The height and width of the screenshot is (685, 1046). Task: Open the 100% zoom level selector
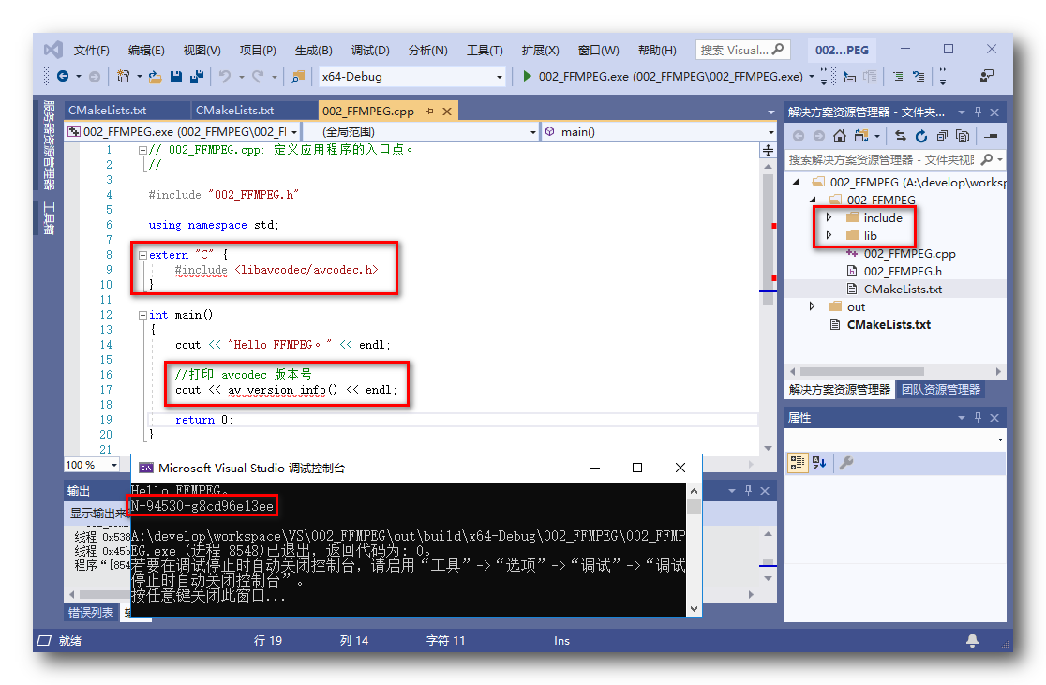[x=91, y=464]
